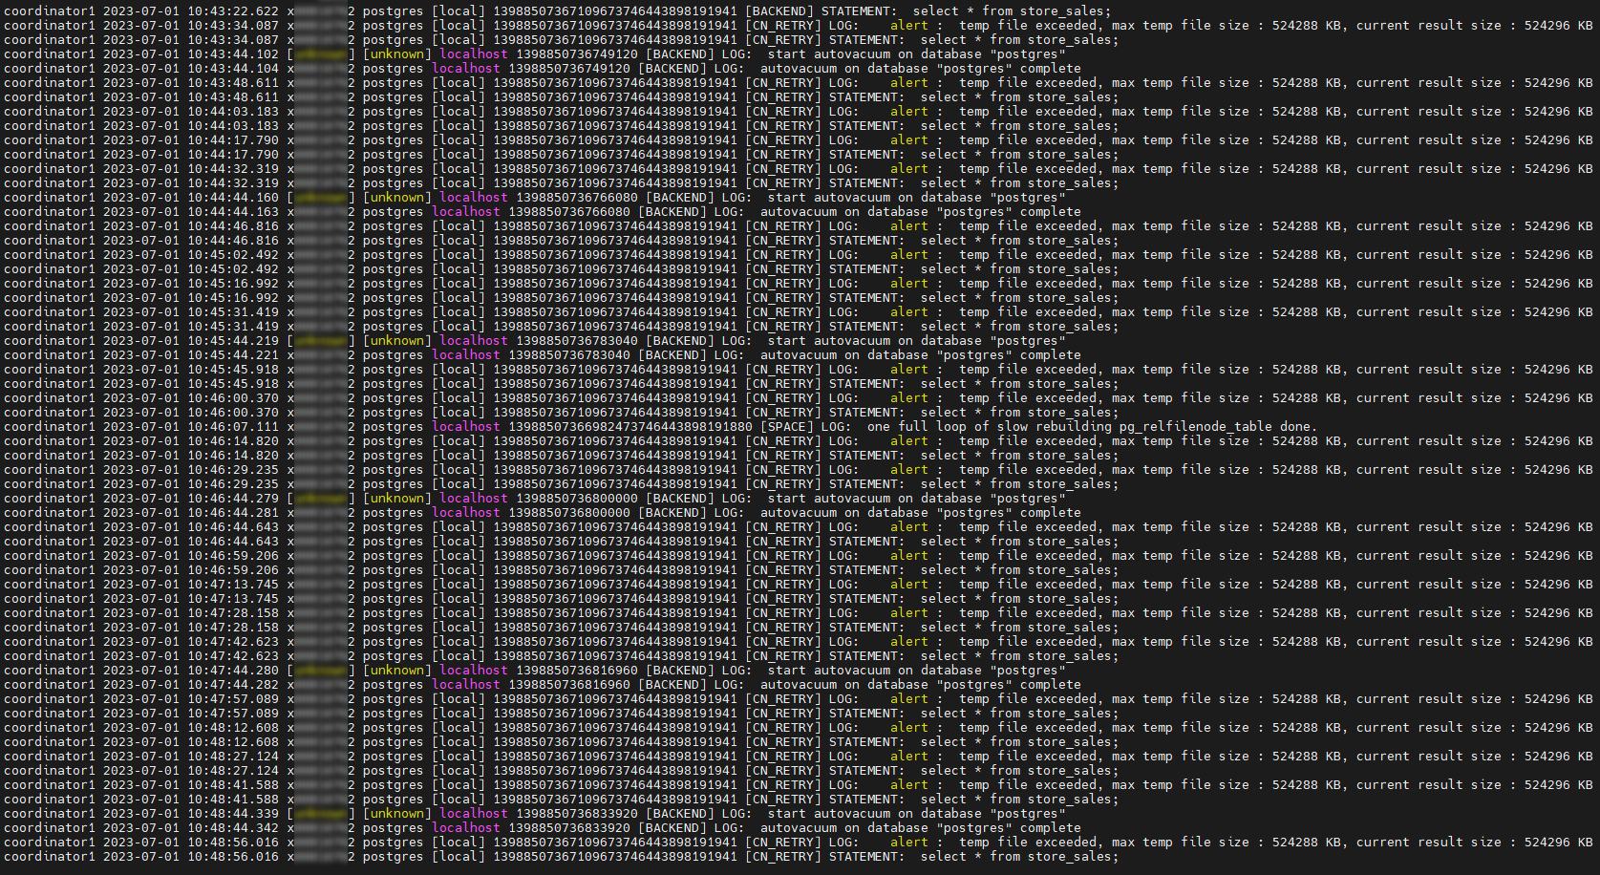Viewport: 1600px width, 875px height.
Task: Click 'localhost' in the 10:45:44.221 line
Action: (x=466, y=355)
